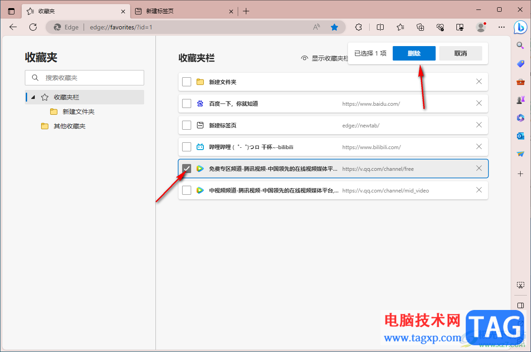Open the Outlook icon in the sidebar
Image resolution: width=531 pixels, height=352 pixels.
click(521, 136)
